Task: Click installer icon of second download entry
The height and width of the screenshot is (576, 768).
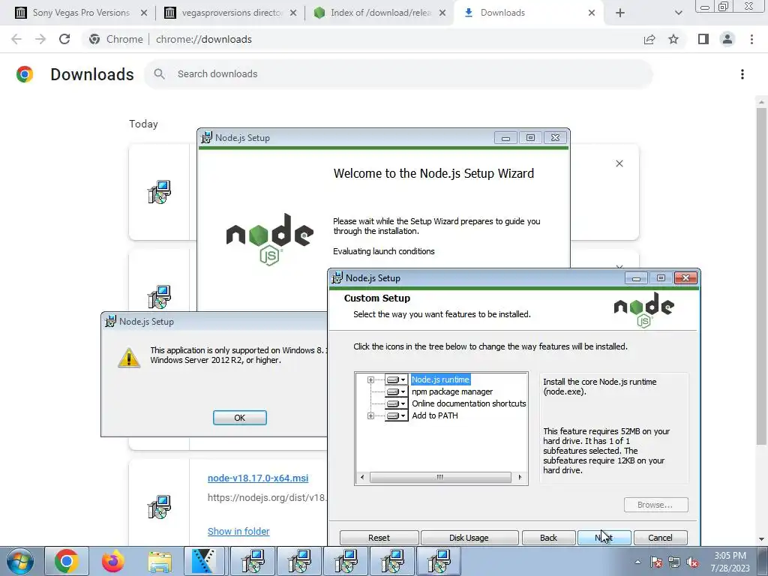Action: pos(159,297)
